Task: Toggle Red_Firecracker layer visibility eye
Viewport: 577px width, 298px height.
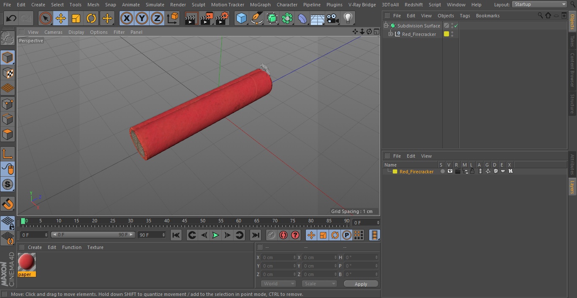Action: 450,171
